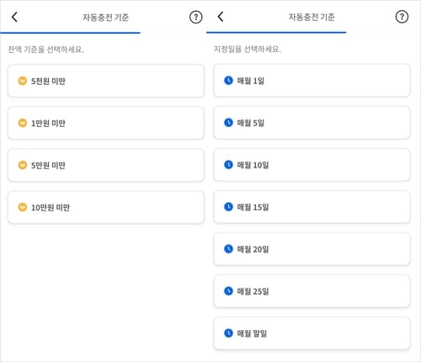Choose 10만원 미만 option card
This screenshot has width=421, height=362.
click(x=106, y=207)
